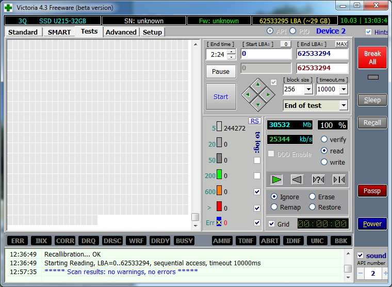Open the block size dropdown
The height and width of the screenshot is (287, 392).
click(x=309, y=89)
